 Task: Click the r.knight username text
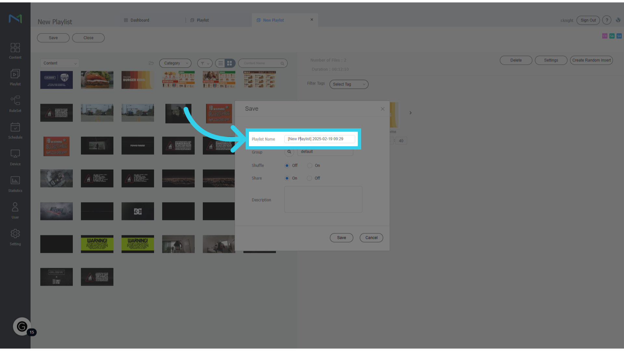click(x=567, y=20)
